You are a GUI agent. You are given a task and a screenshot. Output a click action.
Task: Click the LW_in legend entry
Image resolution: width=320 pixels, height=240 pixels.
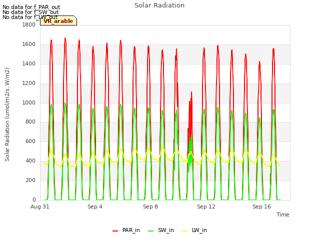(x=194, y=230)
